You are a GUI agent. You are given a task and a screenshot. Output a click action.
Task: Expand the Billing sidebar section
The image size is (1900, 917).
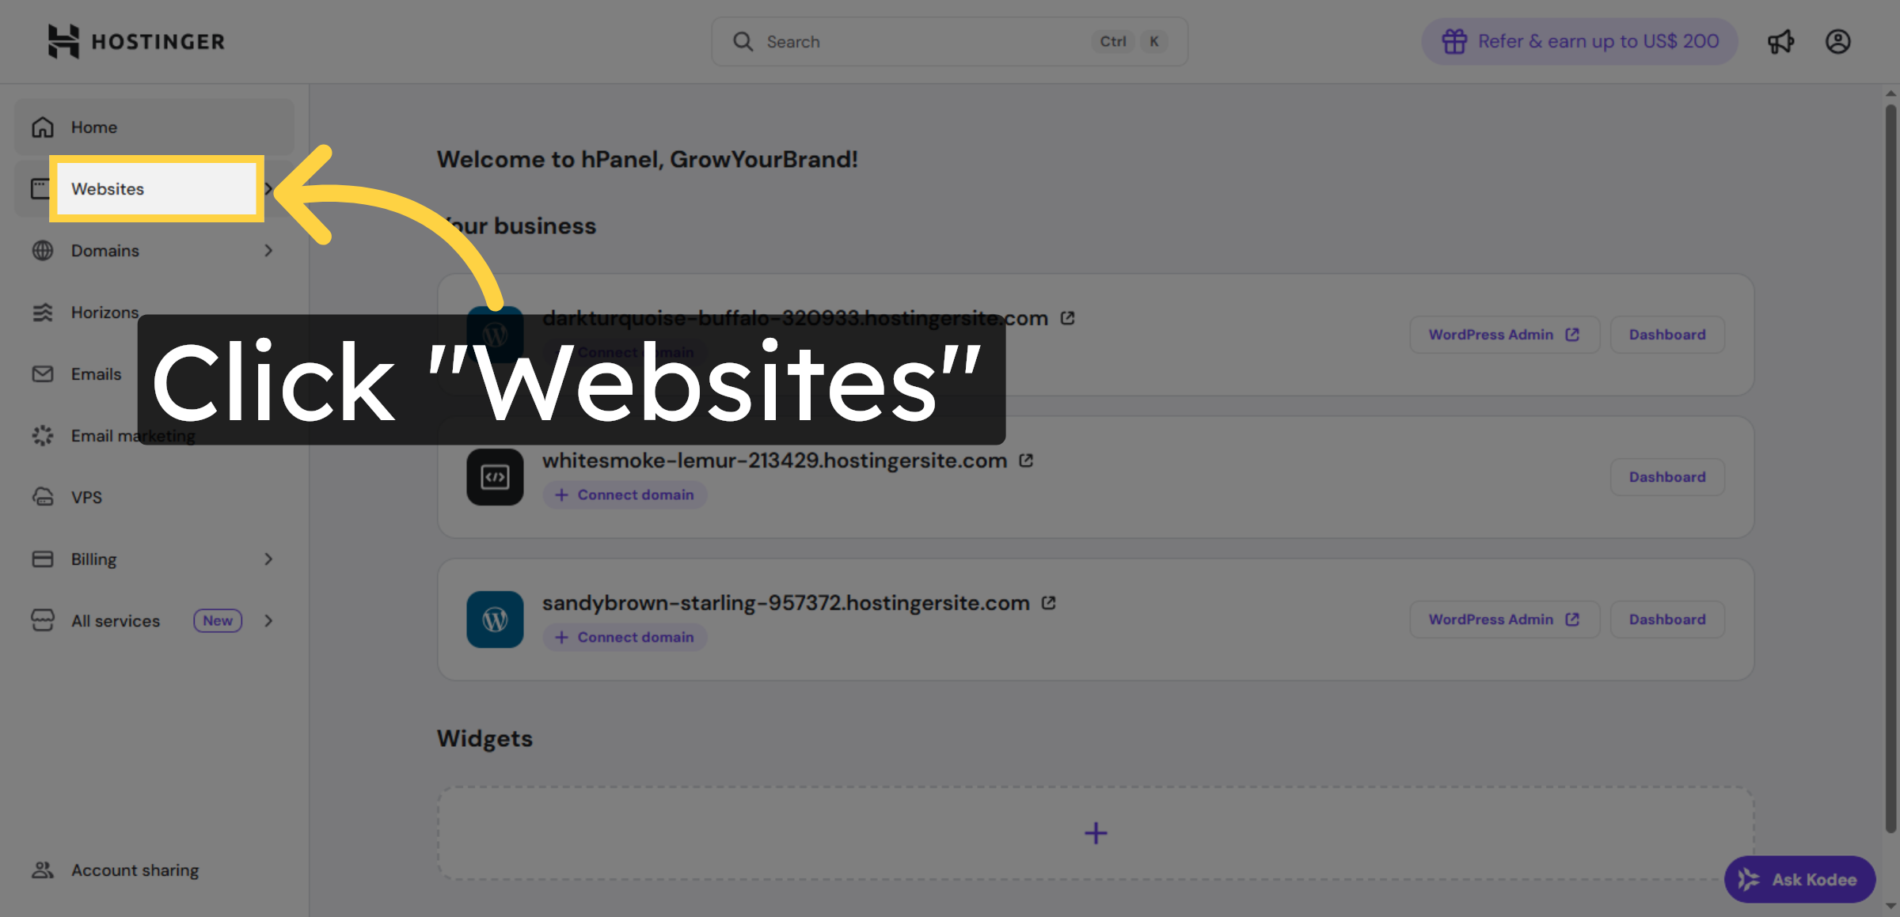point(269,559)
